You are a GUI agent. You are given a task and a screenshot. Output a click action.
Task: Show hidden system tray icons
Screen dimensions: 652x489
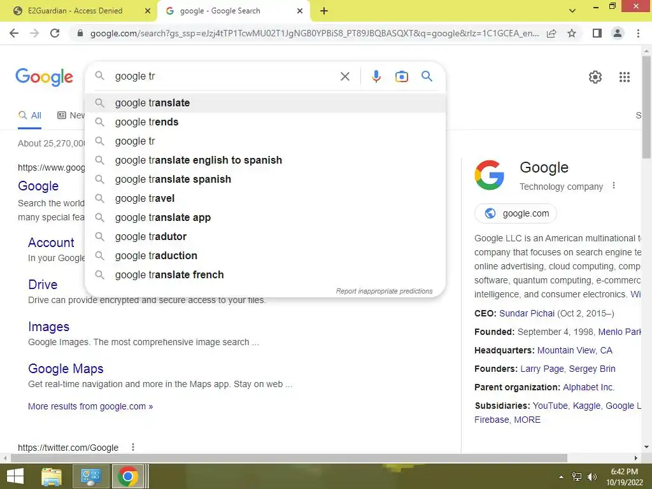[x=561, y=477]
